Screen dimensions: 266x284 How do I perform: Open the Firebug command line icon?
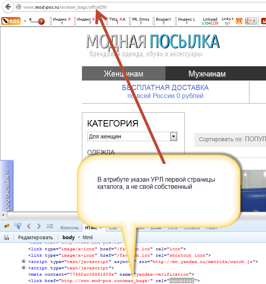click(x=50, y=226)
